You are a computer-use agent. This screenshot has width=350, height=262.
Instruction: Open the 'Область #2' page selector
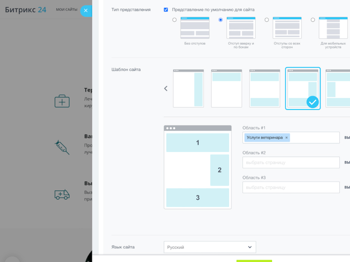[291, 162]
